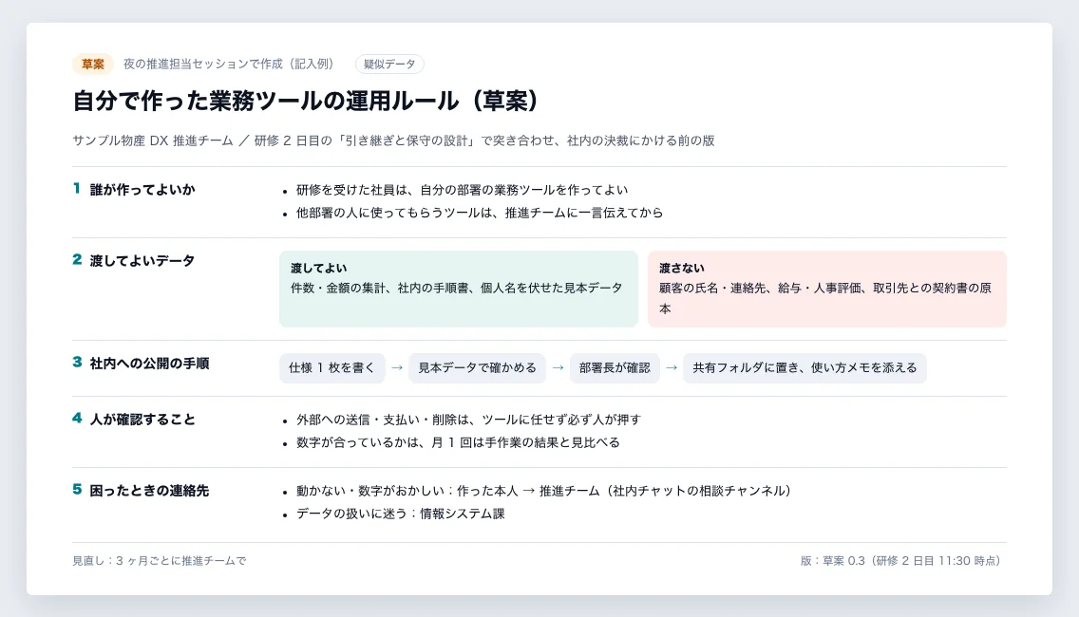Click section heading 困ったときの連絡先
Screen dimensions: 1079x617
[149, 491]
